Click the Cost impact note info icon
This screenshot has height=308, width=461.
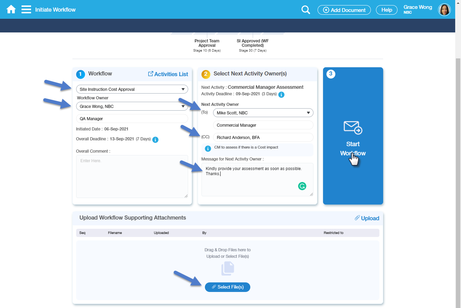208,149
